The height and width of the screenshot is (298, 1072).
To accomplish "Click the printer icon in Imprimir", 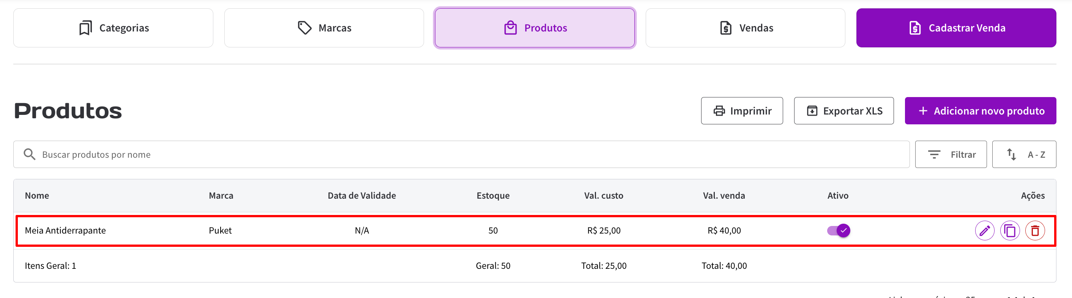I will click(719, 111).
